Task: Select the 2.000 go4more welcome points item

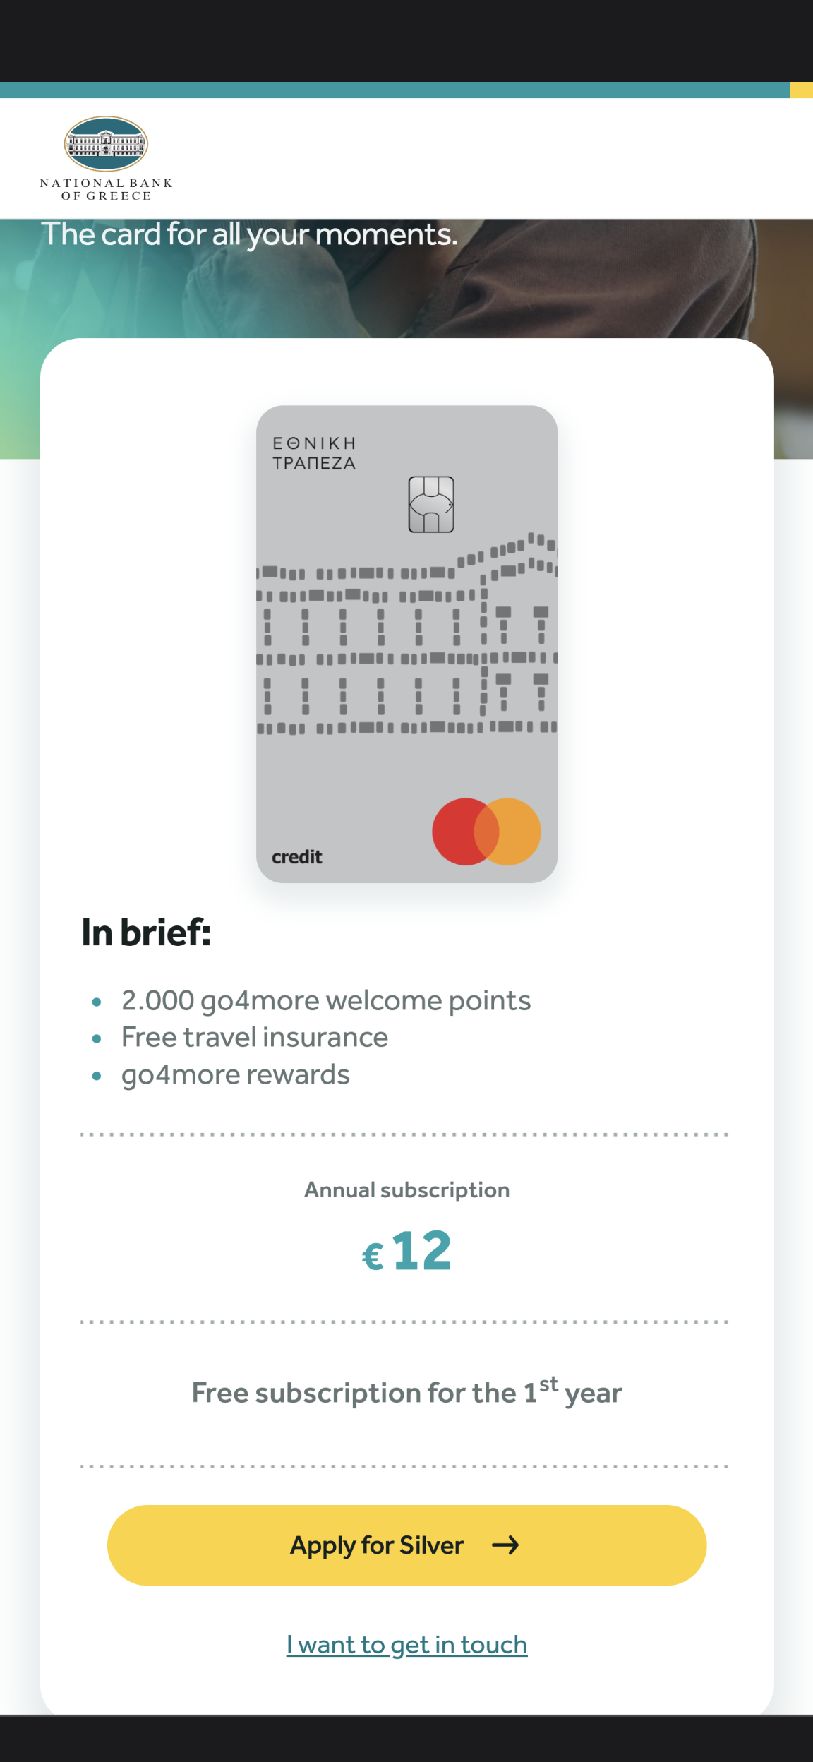Action: (x=325, y=1000)
